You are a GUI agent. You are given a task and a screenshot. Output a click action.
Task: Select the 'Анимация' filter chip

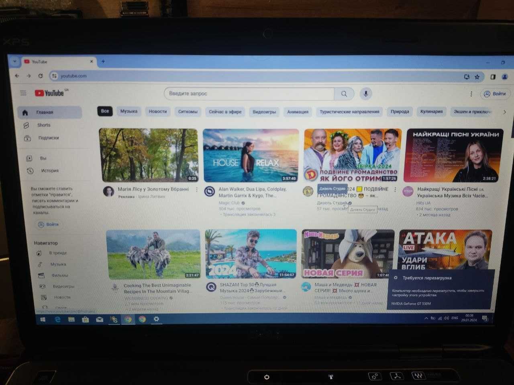pyautogui.click(x=298, y=112)
